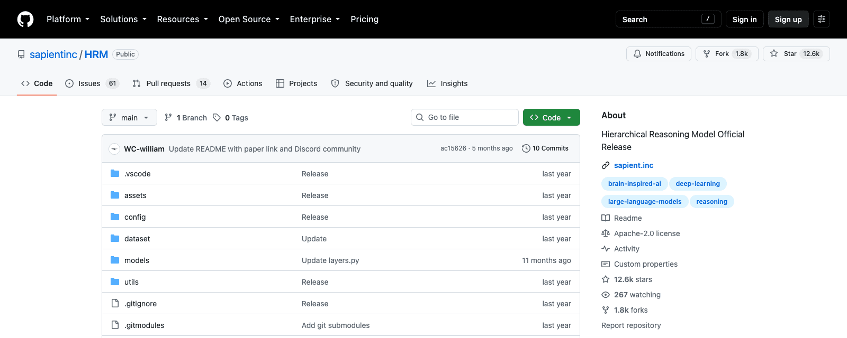
Task: Open the assets folder
Action: [135, 195]
